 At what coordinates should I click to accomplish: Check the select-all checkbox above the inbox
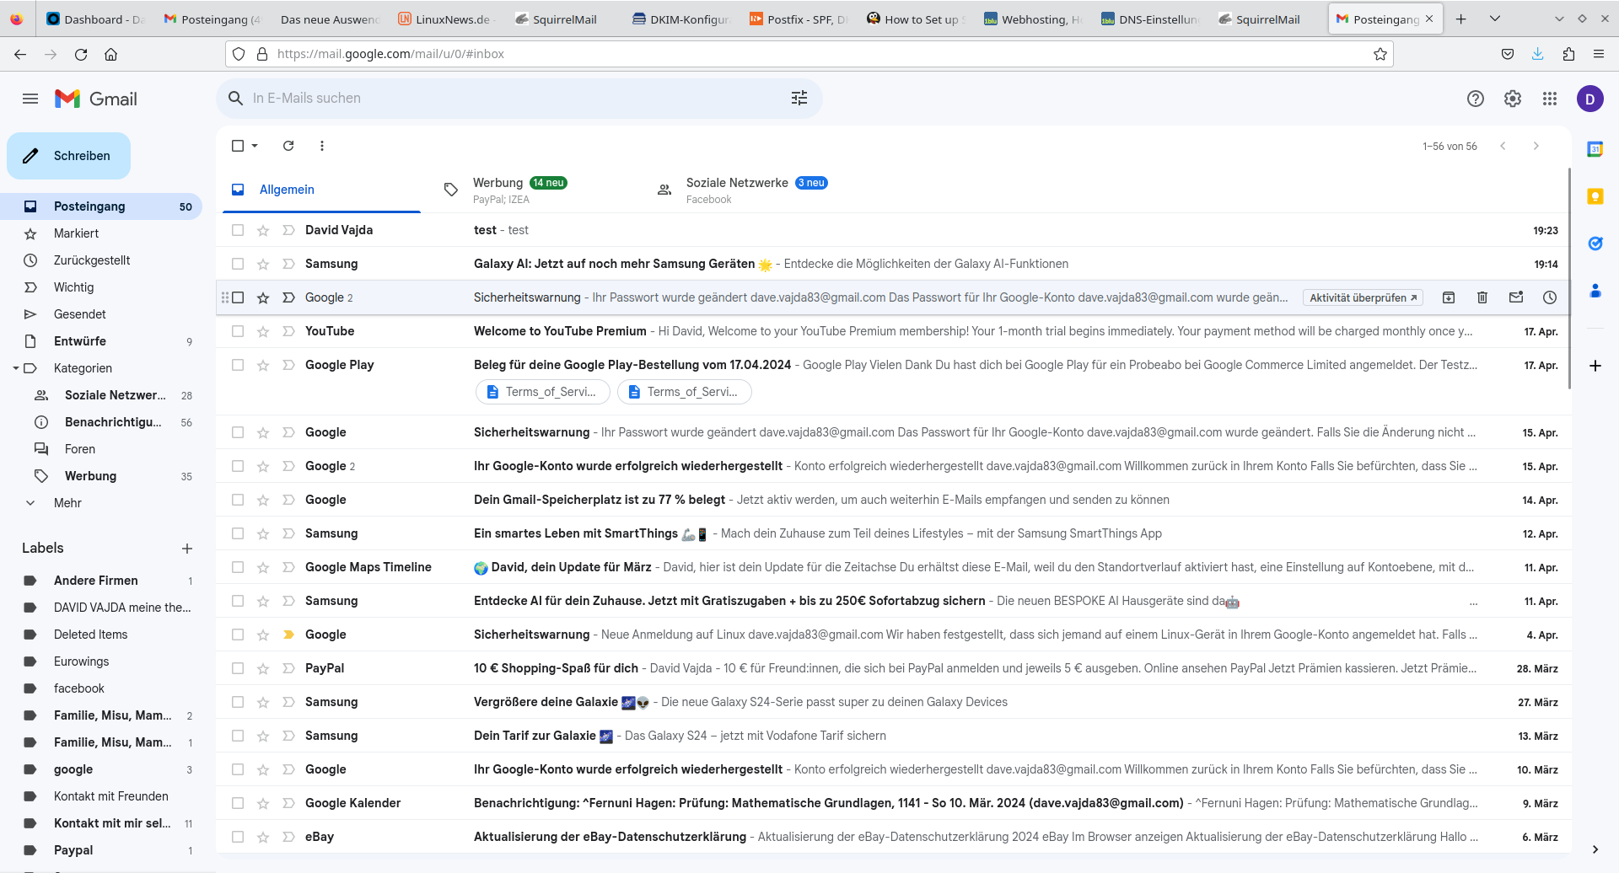[237, 146]
